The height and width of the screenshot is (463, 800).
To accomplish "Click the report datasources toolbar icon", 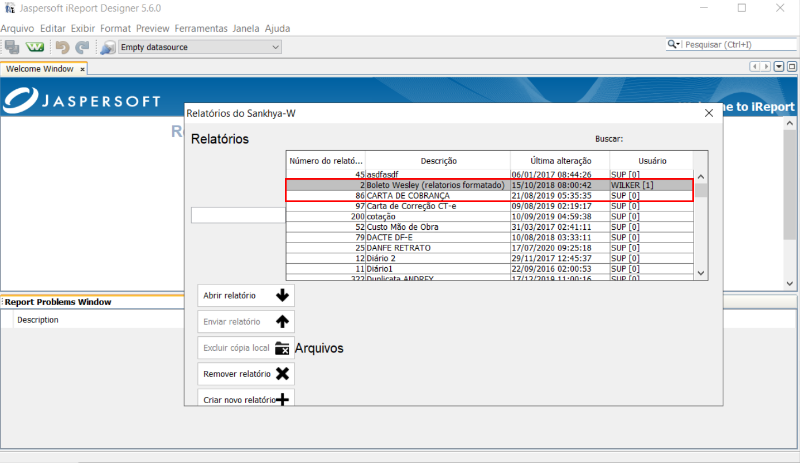I will (108, 47).
